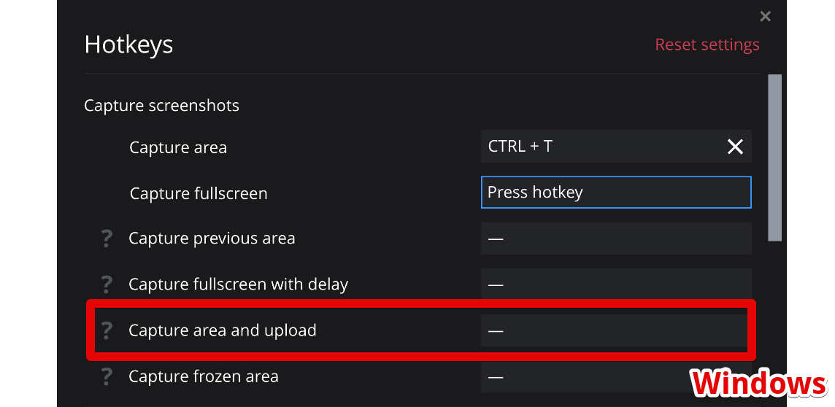Click the question mark beside Capture frozen area
This screenshot has height=407, width=835.
[107, 376]
